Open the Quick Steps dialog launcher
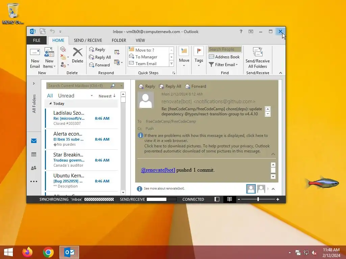This screenshot has width=346, height=259. (x=174, y=73)
